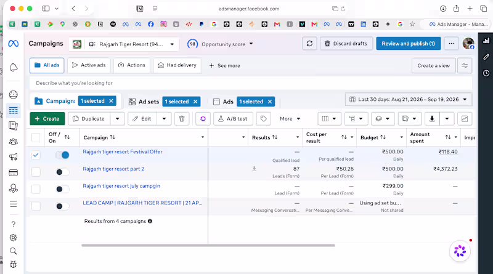
Task: Open bug report icon in sidebar
Action: (13, 264)
